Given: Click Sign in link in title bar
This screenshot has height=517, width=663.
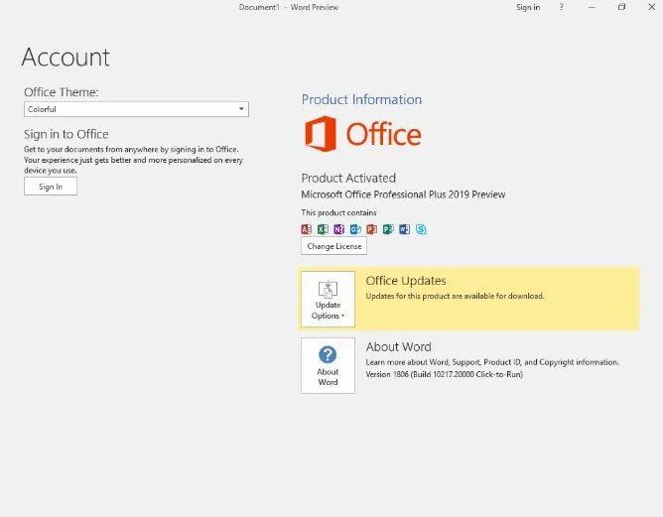Looking at the screenshot, I should pos(528,7).
